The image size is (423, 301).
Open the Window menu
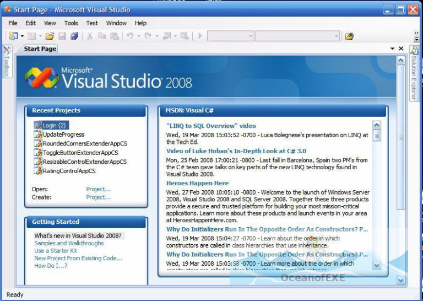(x=116, y=23)
